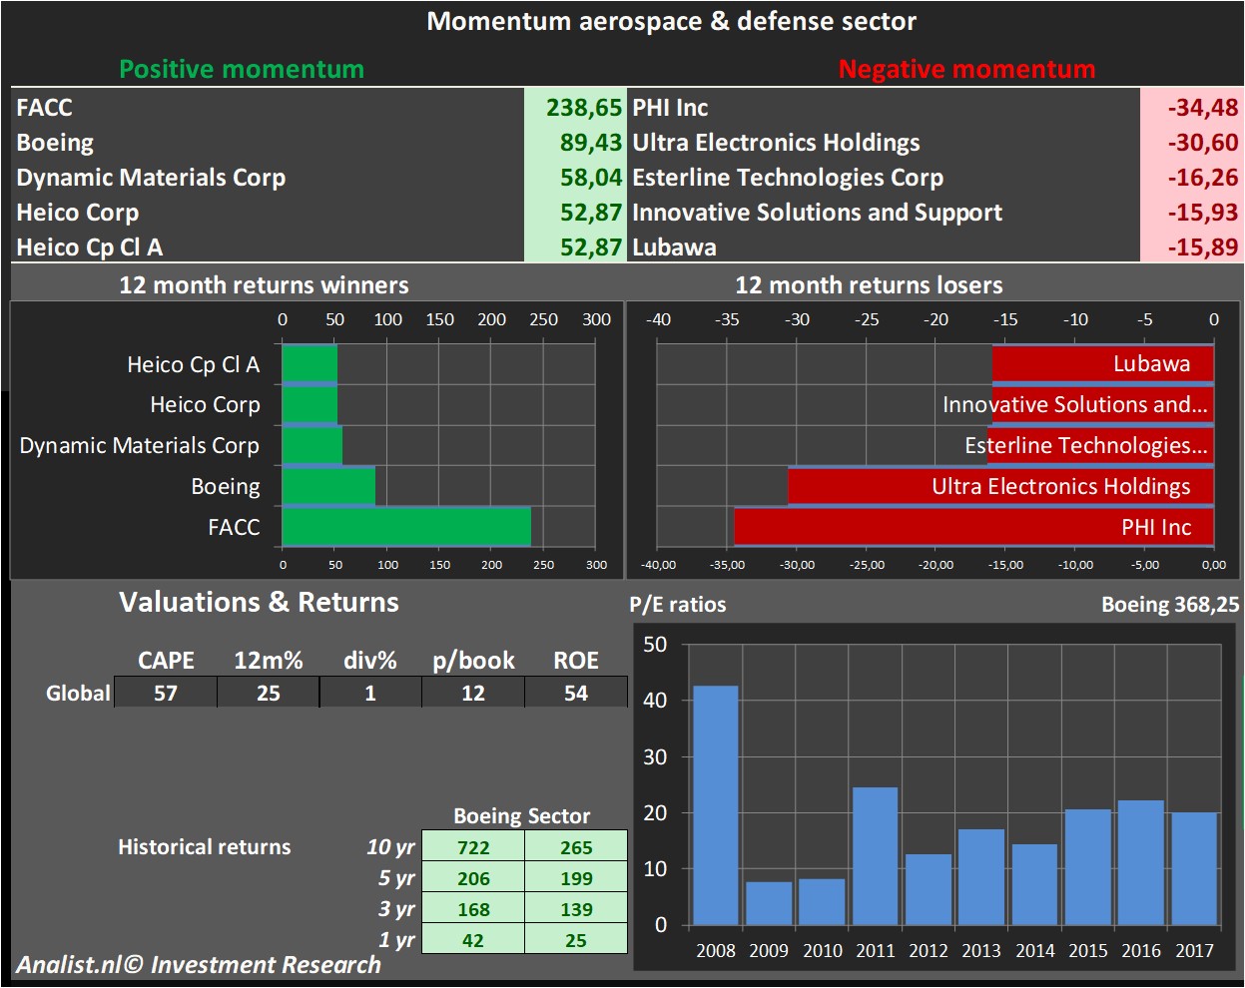Select the 'Negative momentum' heading
The width and height of the screenshot is (1245, 988).
coord(966,69)
